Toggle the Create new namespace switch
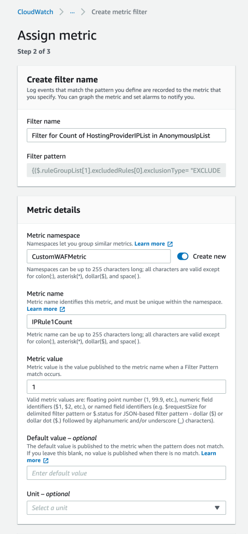Screen dimensions: 248x534 183,257
